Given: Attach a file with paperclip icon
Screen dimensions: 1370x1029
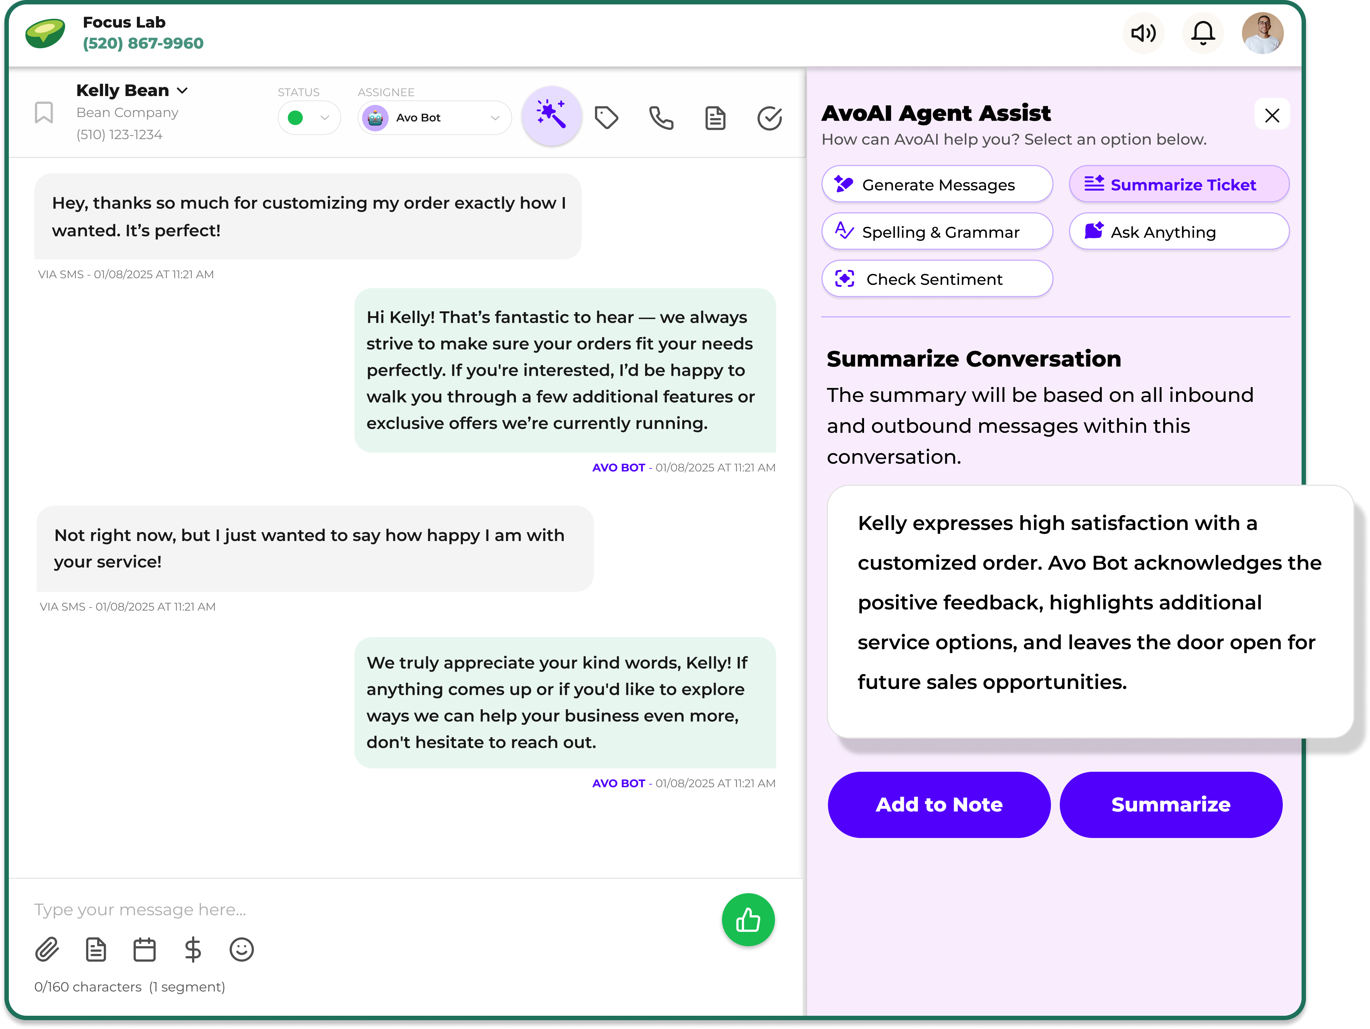Looking at the screenshot, I should tap(47, 949).
